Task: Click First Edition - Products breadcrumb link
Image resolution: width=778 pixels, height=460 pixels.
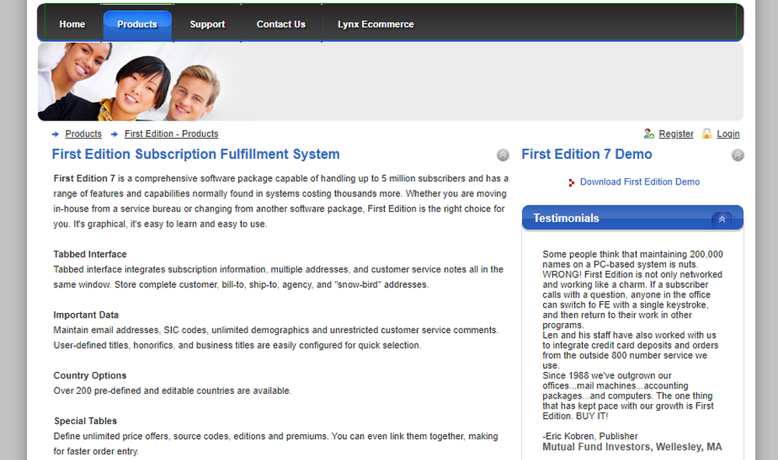Action: [x=171, y=134]
